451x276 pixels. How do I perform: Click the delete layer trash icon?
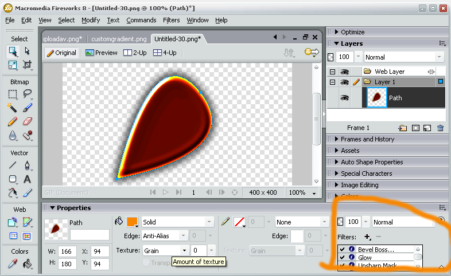pyautogui.click(x=440, y=128)
